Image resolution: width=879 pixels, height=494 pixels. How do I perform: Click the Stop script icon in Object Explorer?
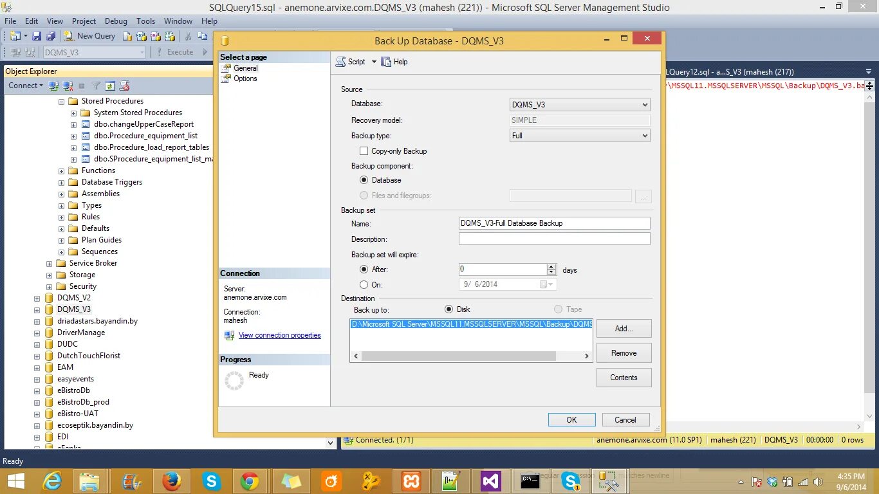pyautogui.click(x=125, y=86)
